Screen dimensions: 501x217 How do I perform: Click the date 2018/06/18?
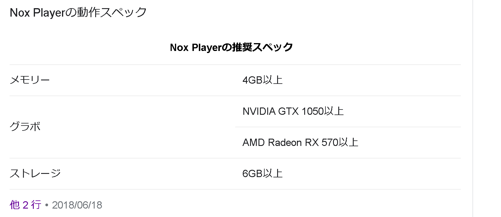(x=77, y=205)
